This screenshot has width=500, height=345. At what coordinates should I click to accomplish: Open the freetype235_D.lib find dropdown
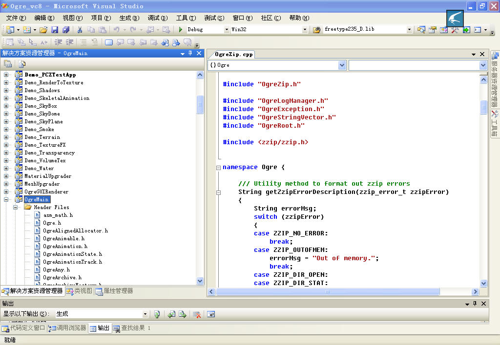tap(409, 30)
